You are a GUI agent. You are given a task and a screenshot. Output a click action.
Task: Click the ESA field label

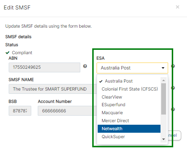[101, 58]
